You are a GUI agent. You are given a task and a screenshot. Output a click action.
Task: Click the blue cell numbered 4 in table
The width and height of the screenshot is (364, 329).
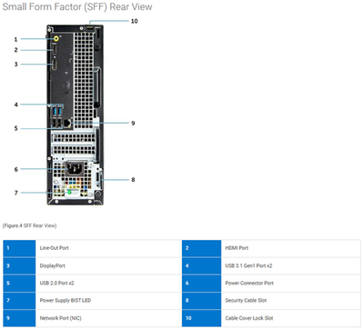(x=202, y=266)
